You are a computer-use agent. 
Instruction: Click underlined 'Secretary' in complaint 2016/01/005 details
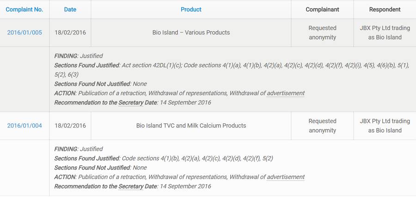click(131, 102)
